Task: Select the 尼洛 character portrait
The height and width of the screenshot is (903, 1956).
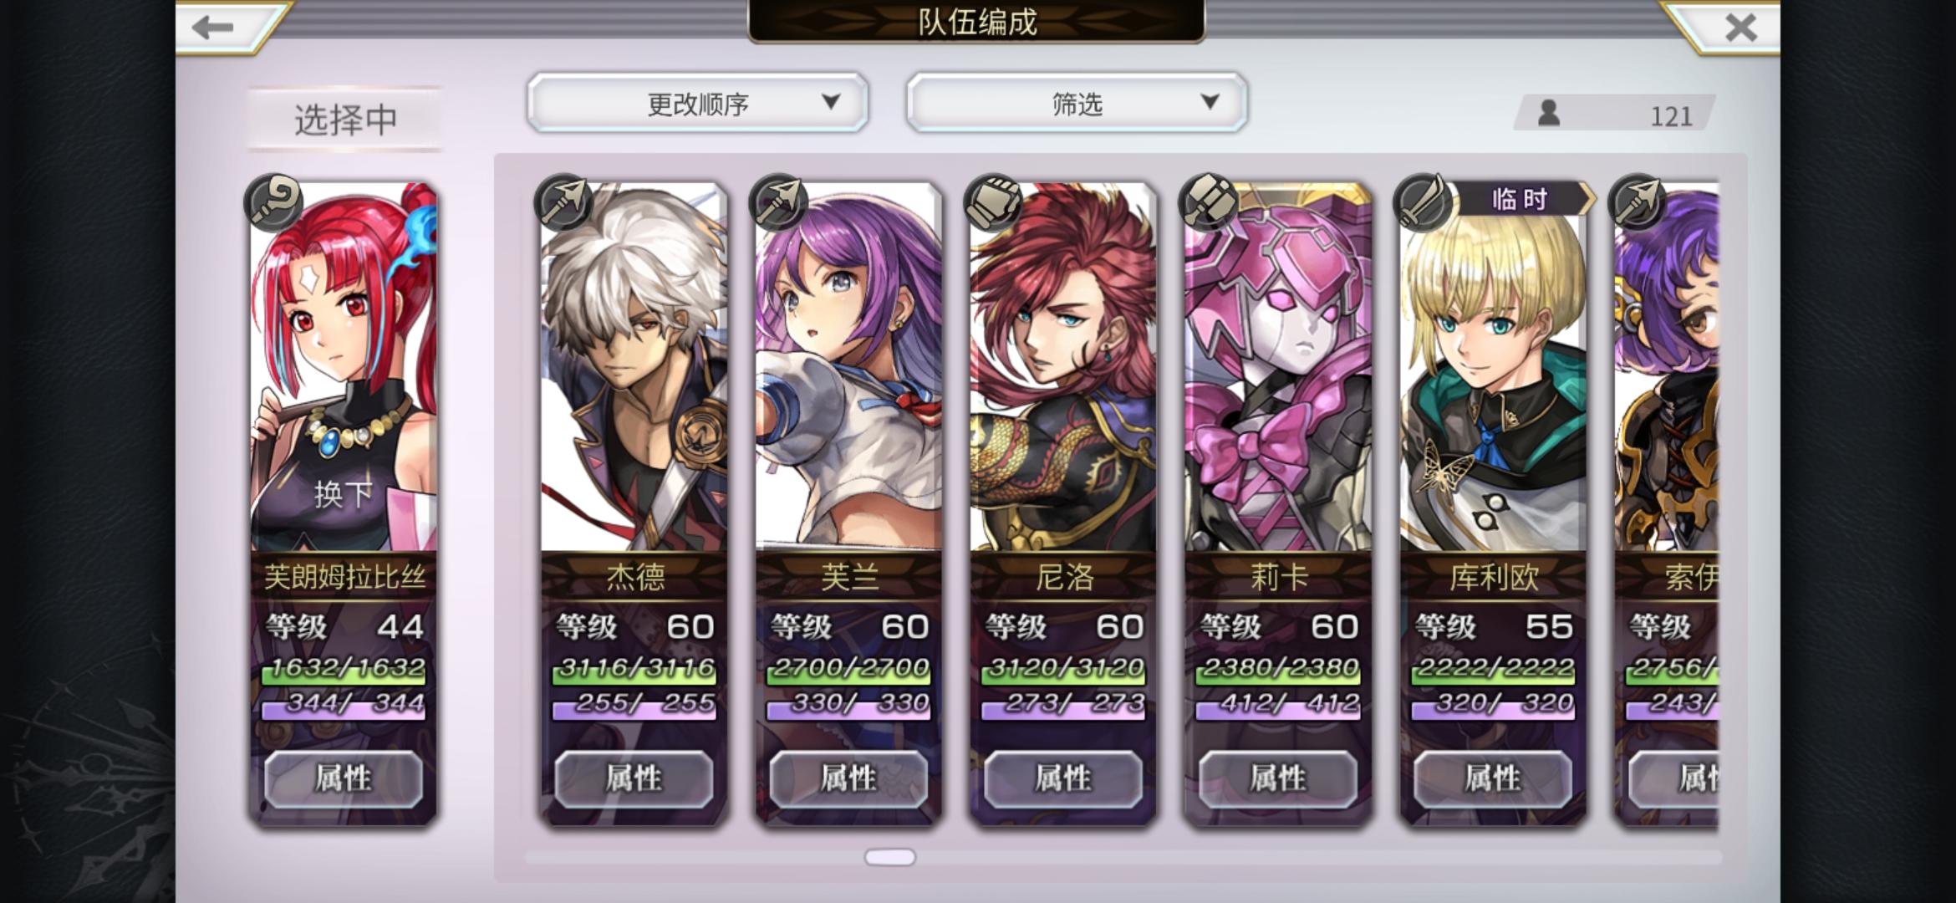Action: click(x=1063, y=368)
